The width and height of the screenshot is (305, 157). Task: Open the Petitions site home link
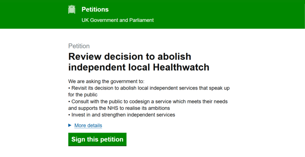95,9
